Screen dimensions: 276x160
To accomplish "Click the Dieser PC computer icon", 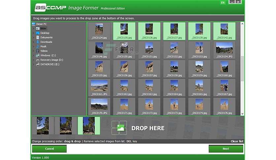I will [33, 24].
